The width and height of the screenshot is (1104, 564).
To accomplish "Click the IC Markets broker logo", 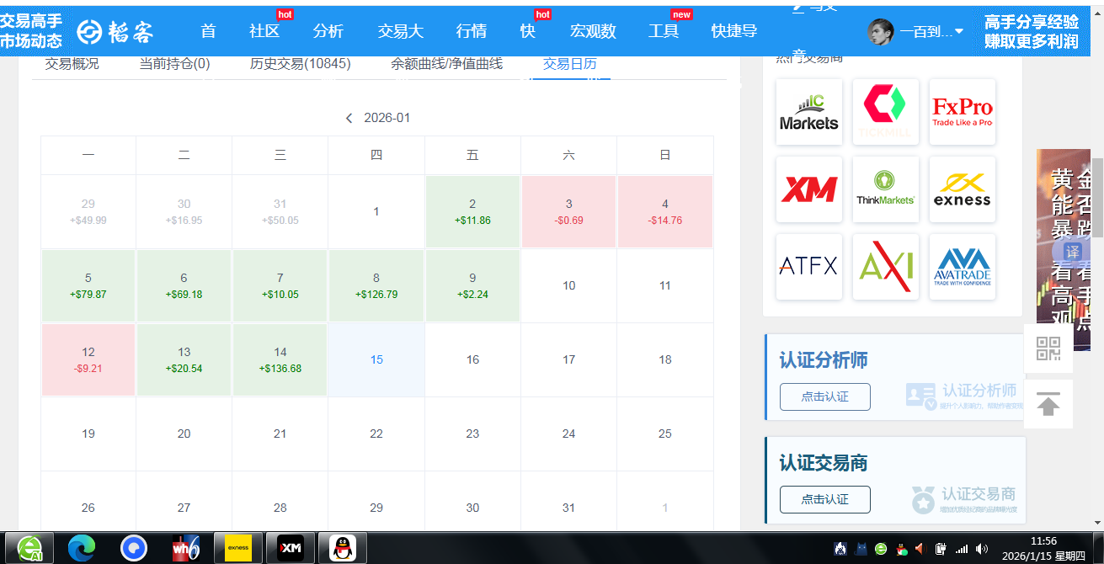I will coord(808,112).
